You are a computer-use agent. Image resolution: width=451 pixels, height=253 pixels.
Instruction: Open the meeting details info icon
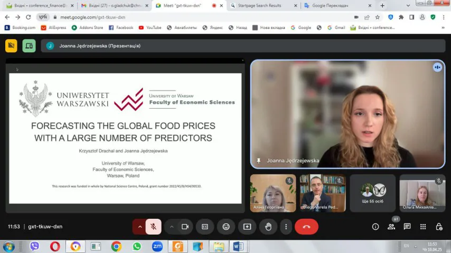pos(375,227)
